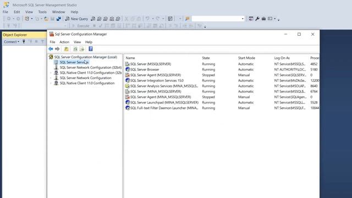352x198 pixels.
Task: Click the Open File folder icon in SSMS
Action: pyautogui.click(x=46, y=19)
